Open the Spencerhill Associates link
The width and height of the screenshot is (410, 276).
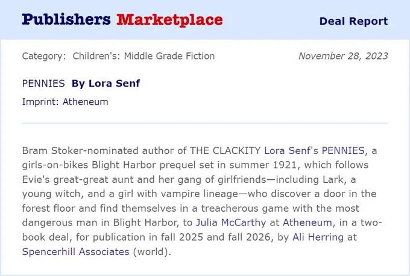click(75, 252)
